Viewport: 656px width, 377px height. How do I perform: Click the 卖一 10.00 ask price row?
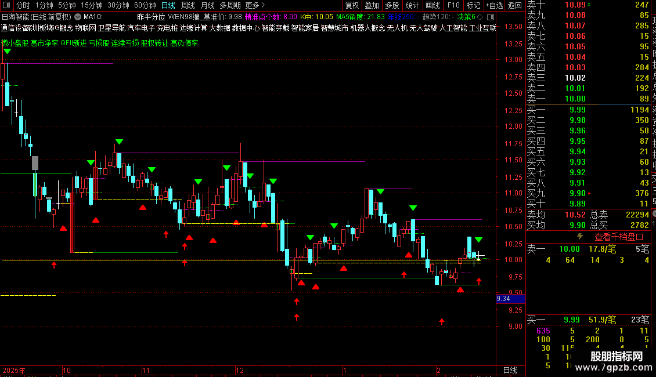(588, 99)
